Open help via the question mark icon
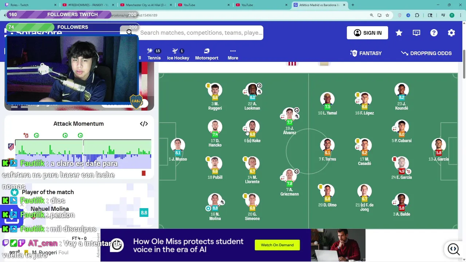Screen dimensions: 466x262 click(x=434, y=33)
